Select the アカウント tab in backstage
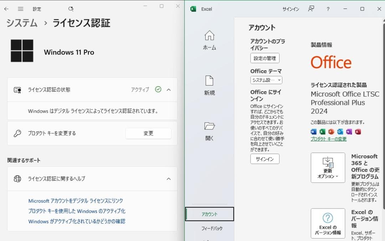The image size is (385, 241). pyautogui.click(x=210, y=214)
